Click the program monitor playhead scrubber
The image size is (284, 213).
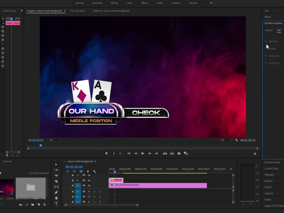41,145
